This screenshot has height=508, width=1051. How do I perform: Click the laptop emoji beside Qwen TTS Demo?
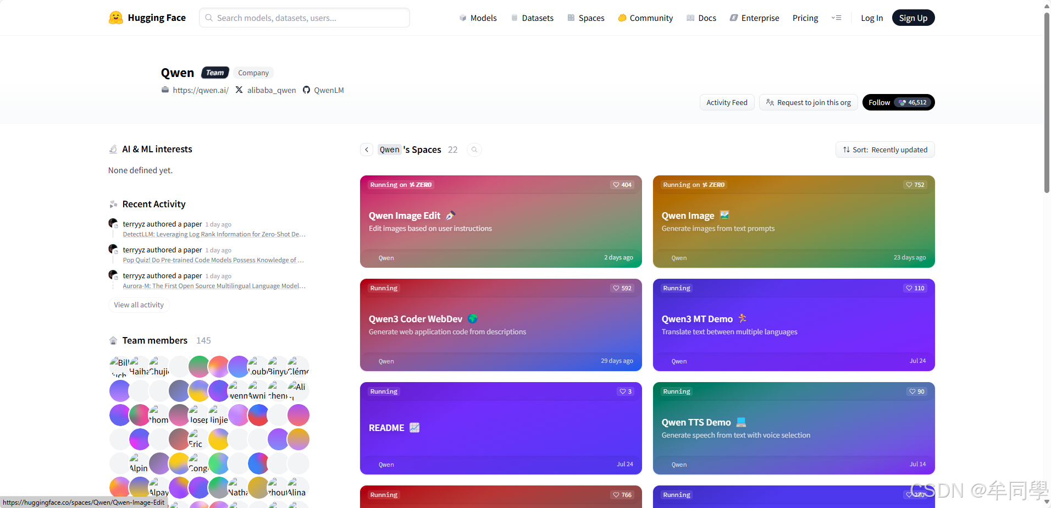pos(741,422)
